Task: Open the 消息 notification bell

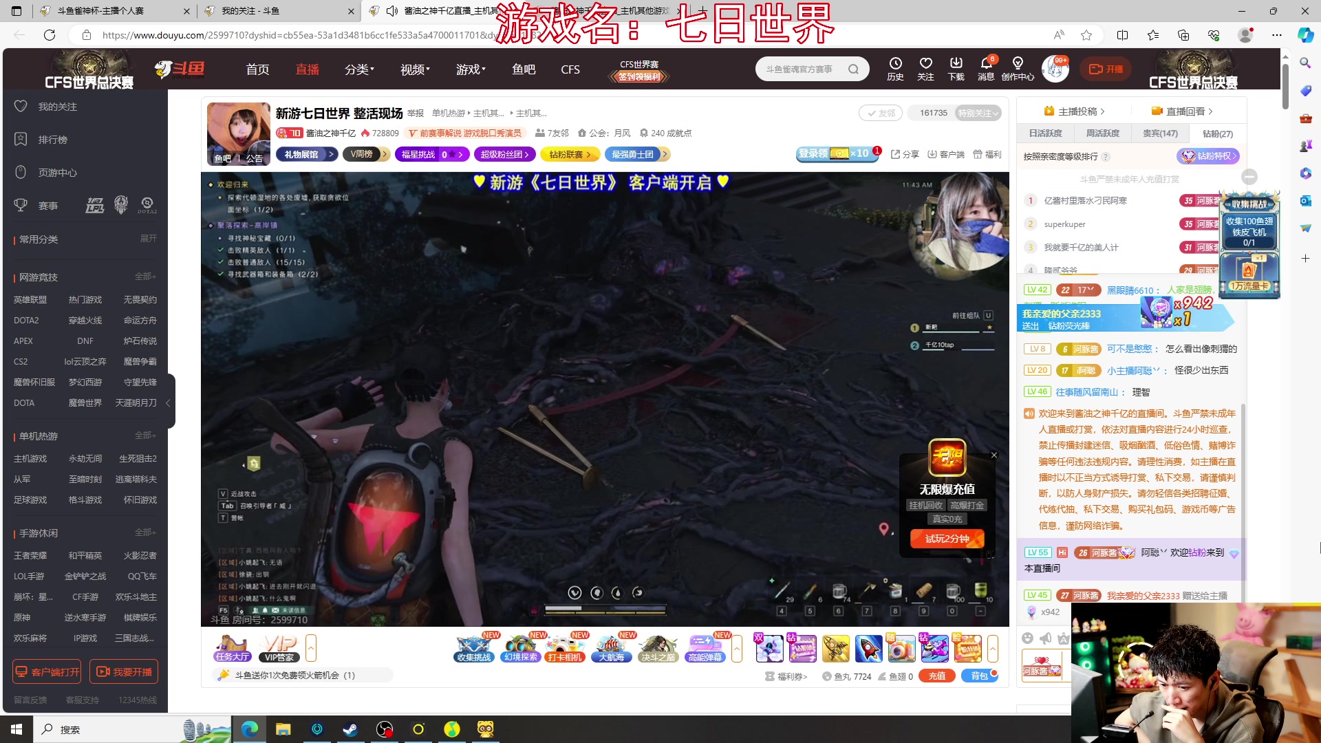Action: pyautogui.click(x=986, y=68)
